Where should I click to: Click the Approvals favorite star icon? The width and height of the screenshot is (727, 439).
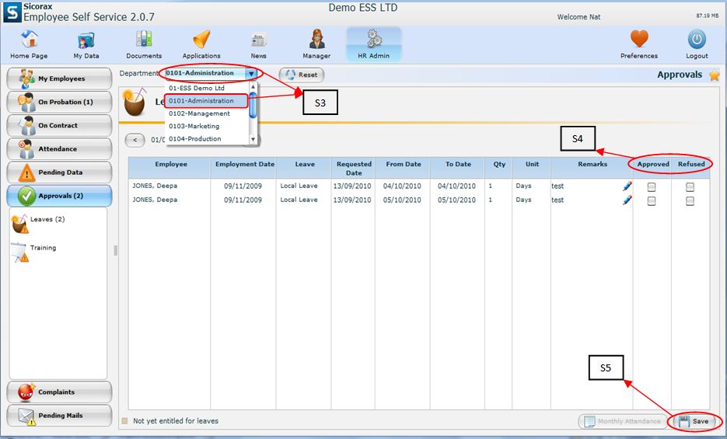pos(714,75)
